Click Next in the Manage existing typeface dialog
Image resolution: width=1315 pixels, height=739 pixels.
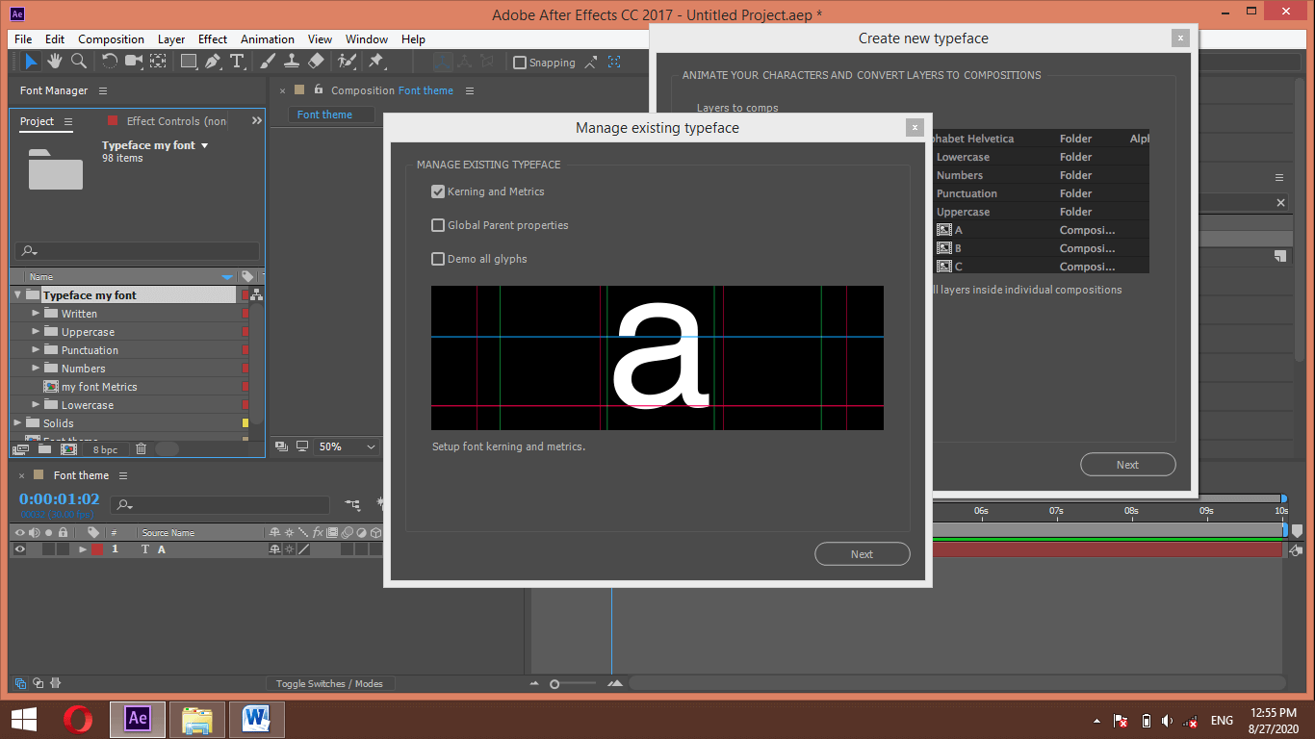click(x=862, y=553)
